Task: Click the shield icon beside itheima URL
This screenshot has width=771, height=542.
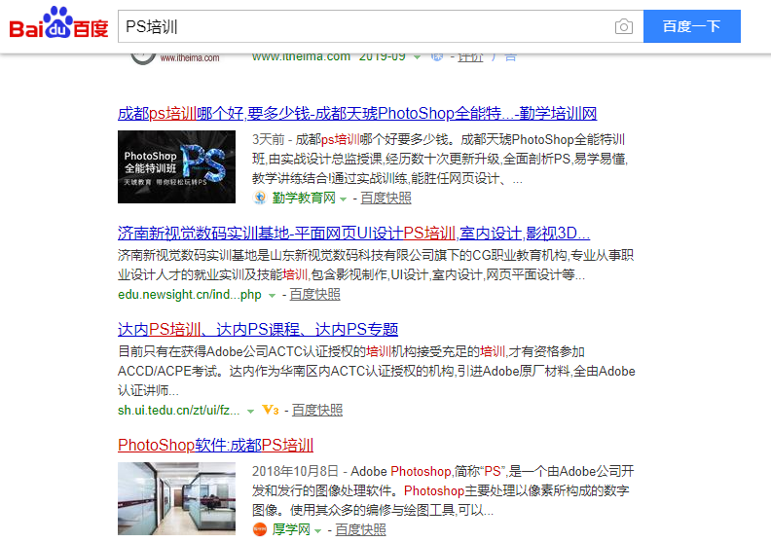Action: tap(437, 56)
